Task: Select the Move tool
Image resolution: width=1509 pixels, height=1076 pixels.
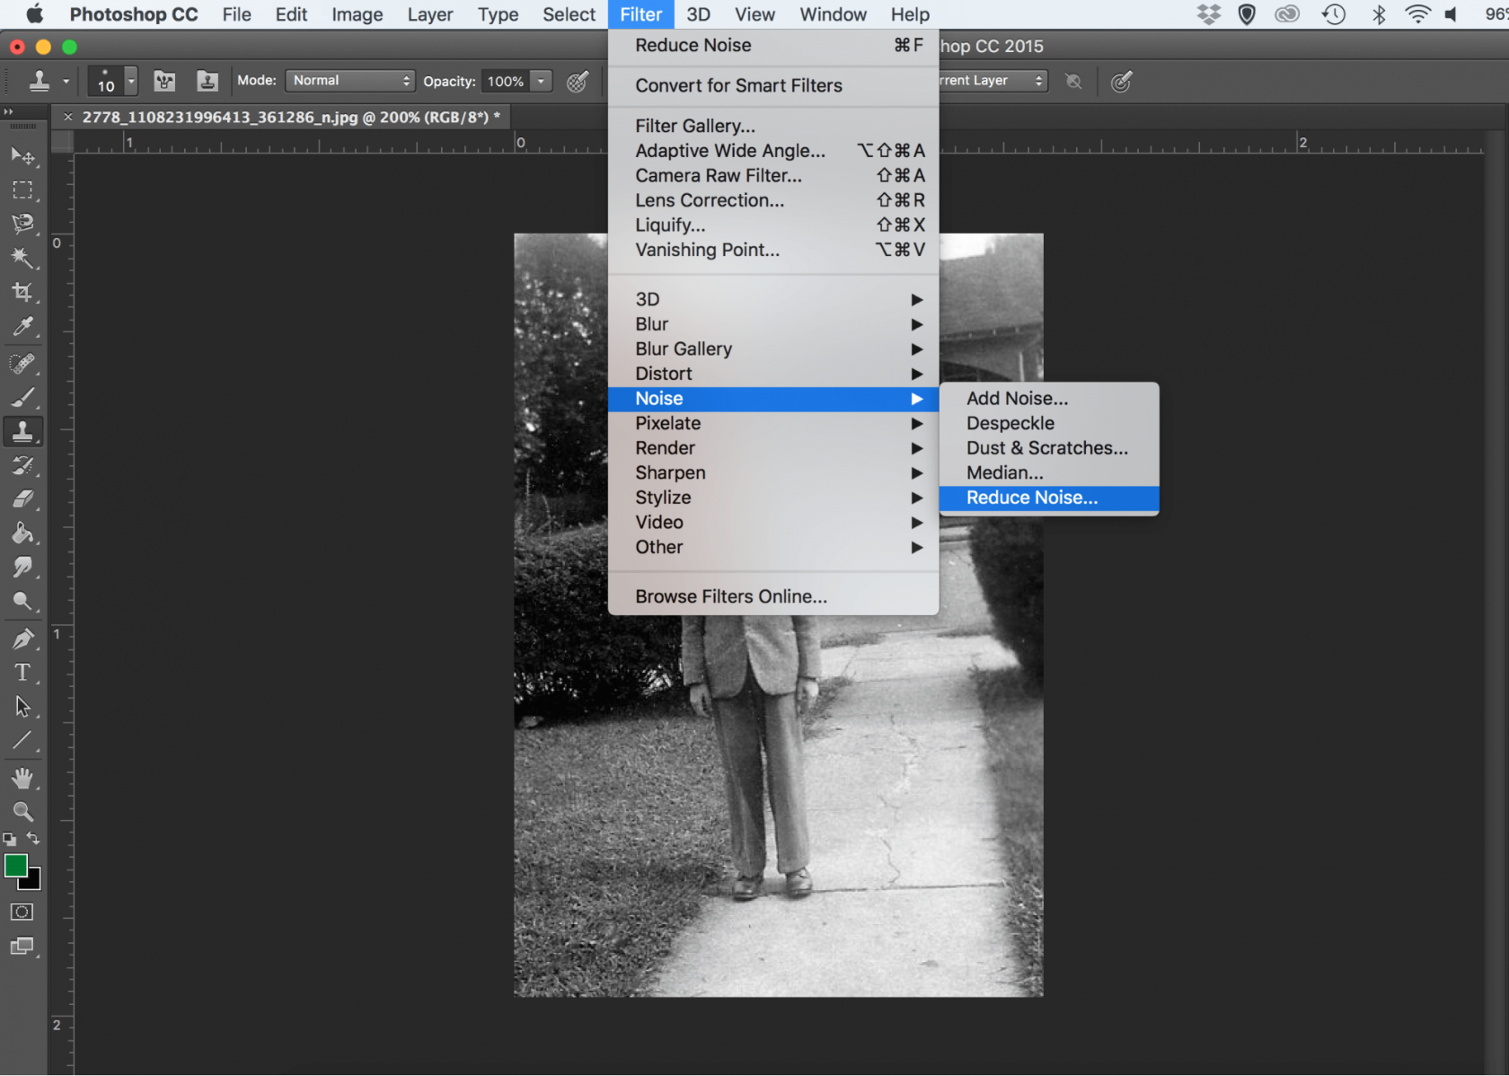Action: tap(23, 156)
